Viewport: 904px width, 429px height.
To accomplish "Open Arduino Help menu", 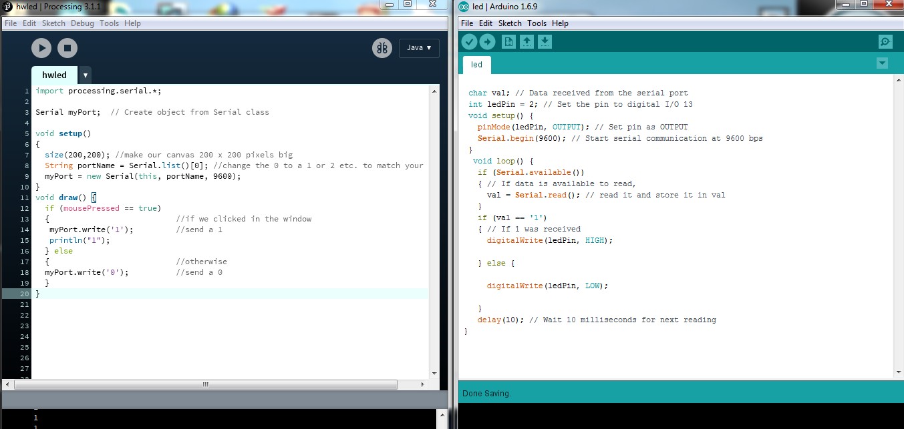I will click(x=560, y=23).
